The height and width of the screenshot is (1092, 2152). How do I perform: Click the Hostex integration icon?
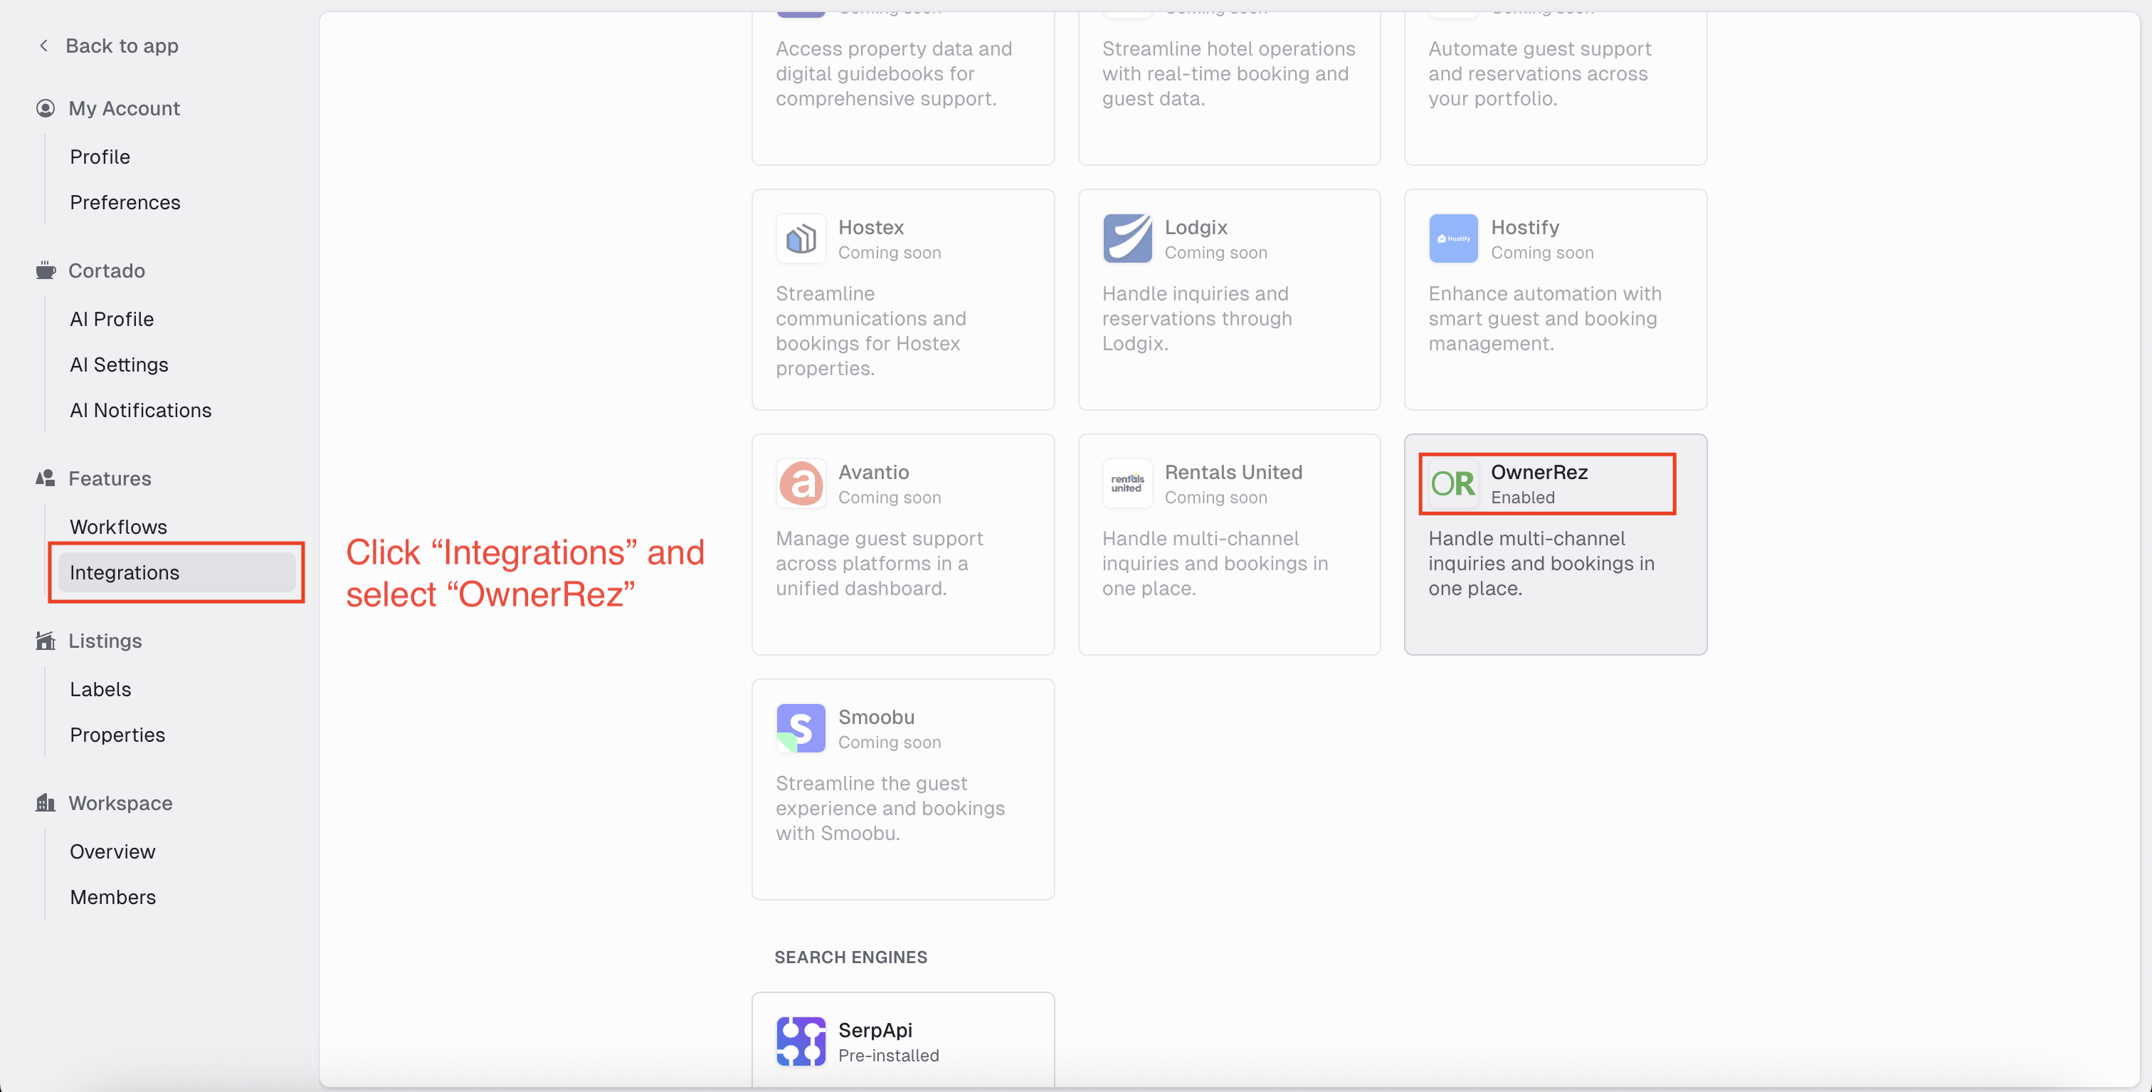coord(801,238)
